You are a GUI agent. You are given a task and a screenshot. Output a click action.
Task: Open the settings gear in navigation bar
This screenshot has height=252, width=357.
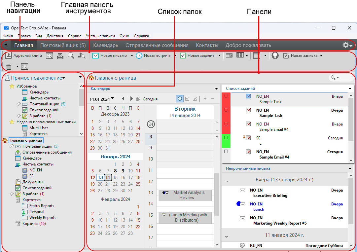pyautogui.click(x=346, y=45)
